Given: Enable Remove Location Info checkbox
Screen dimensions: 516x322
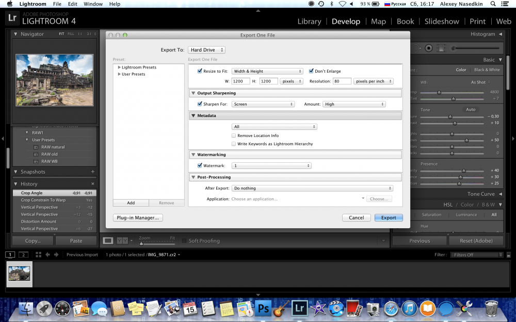Looking at the screenshot, I should click(x=234, y=135).
